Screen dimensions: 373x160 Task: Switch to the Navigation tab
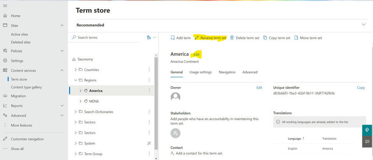(227, 72)
